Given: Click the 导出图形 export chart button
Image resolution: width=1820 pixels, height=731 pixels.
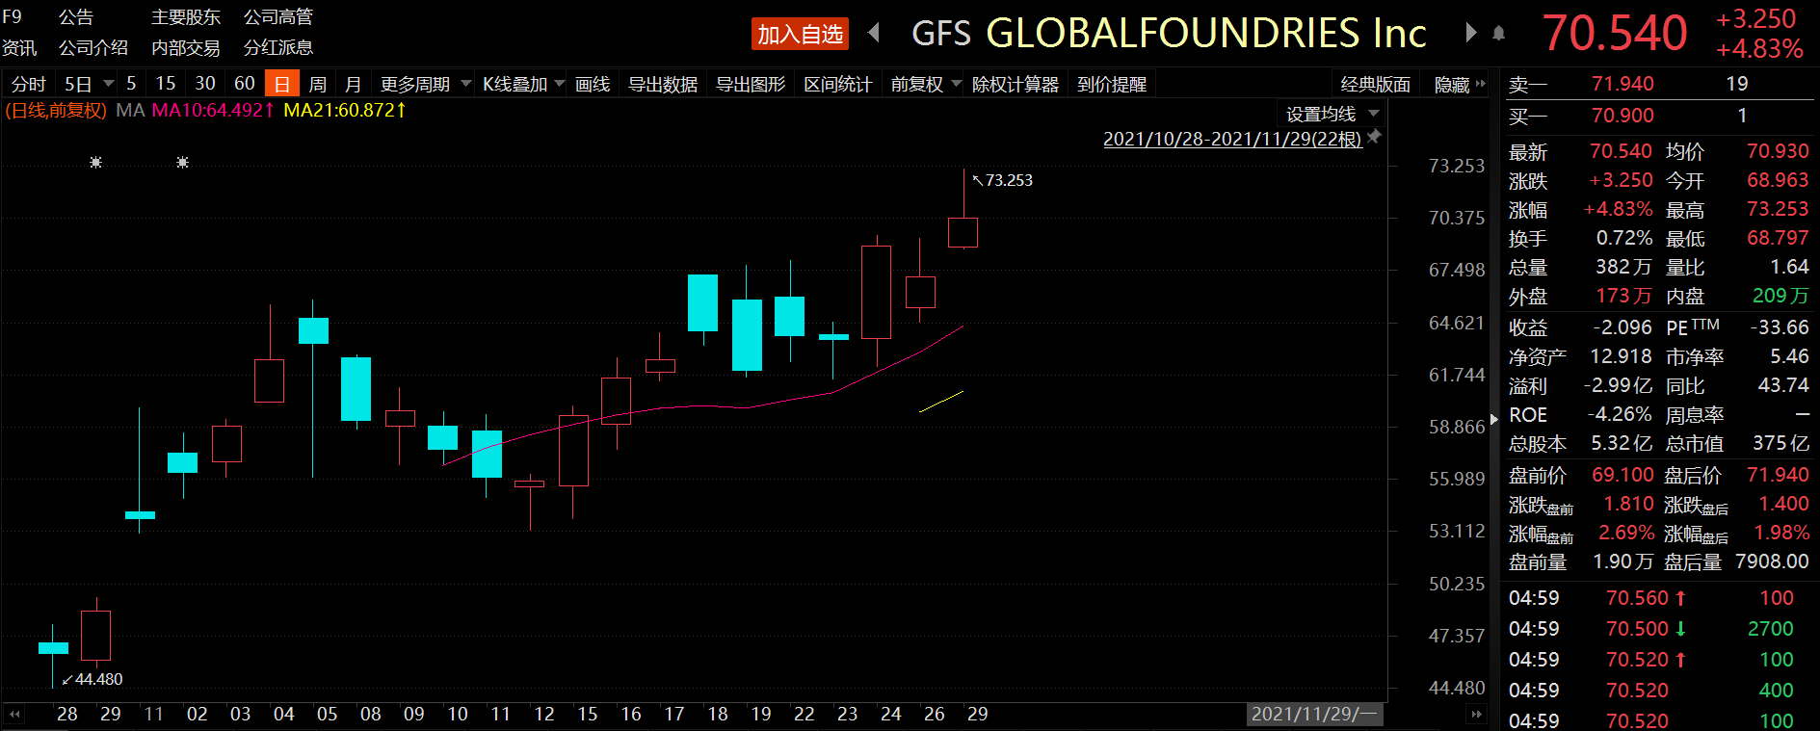Looking at the screenshot, I should pyautogui.click(x=751, y=84).
